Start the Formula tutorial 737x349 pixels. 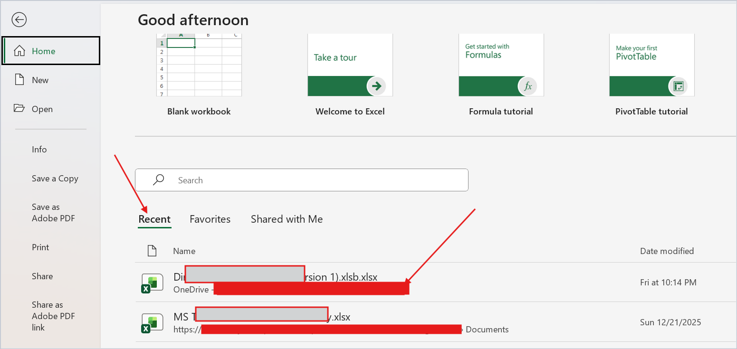coord(501,65)
